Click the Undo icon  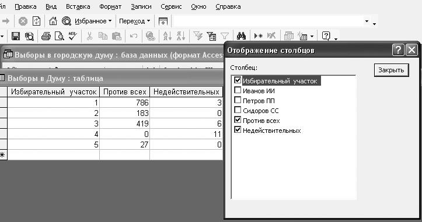[134, 36]
